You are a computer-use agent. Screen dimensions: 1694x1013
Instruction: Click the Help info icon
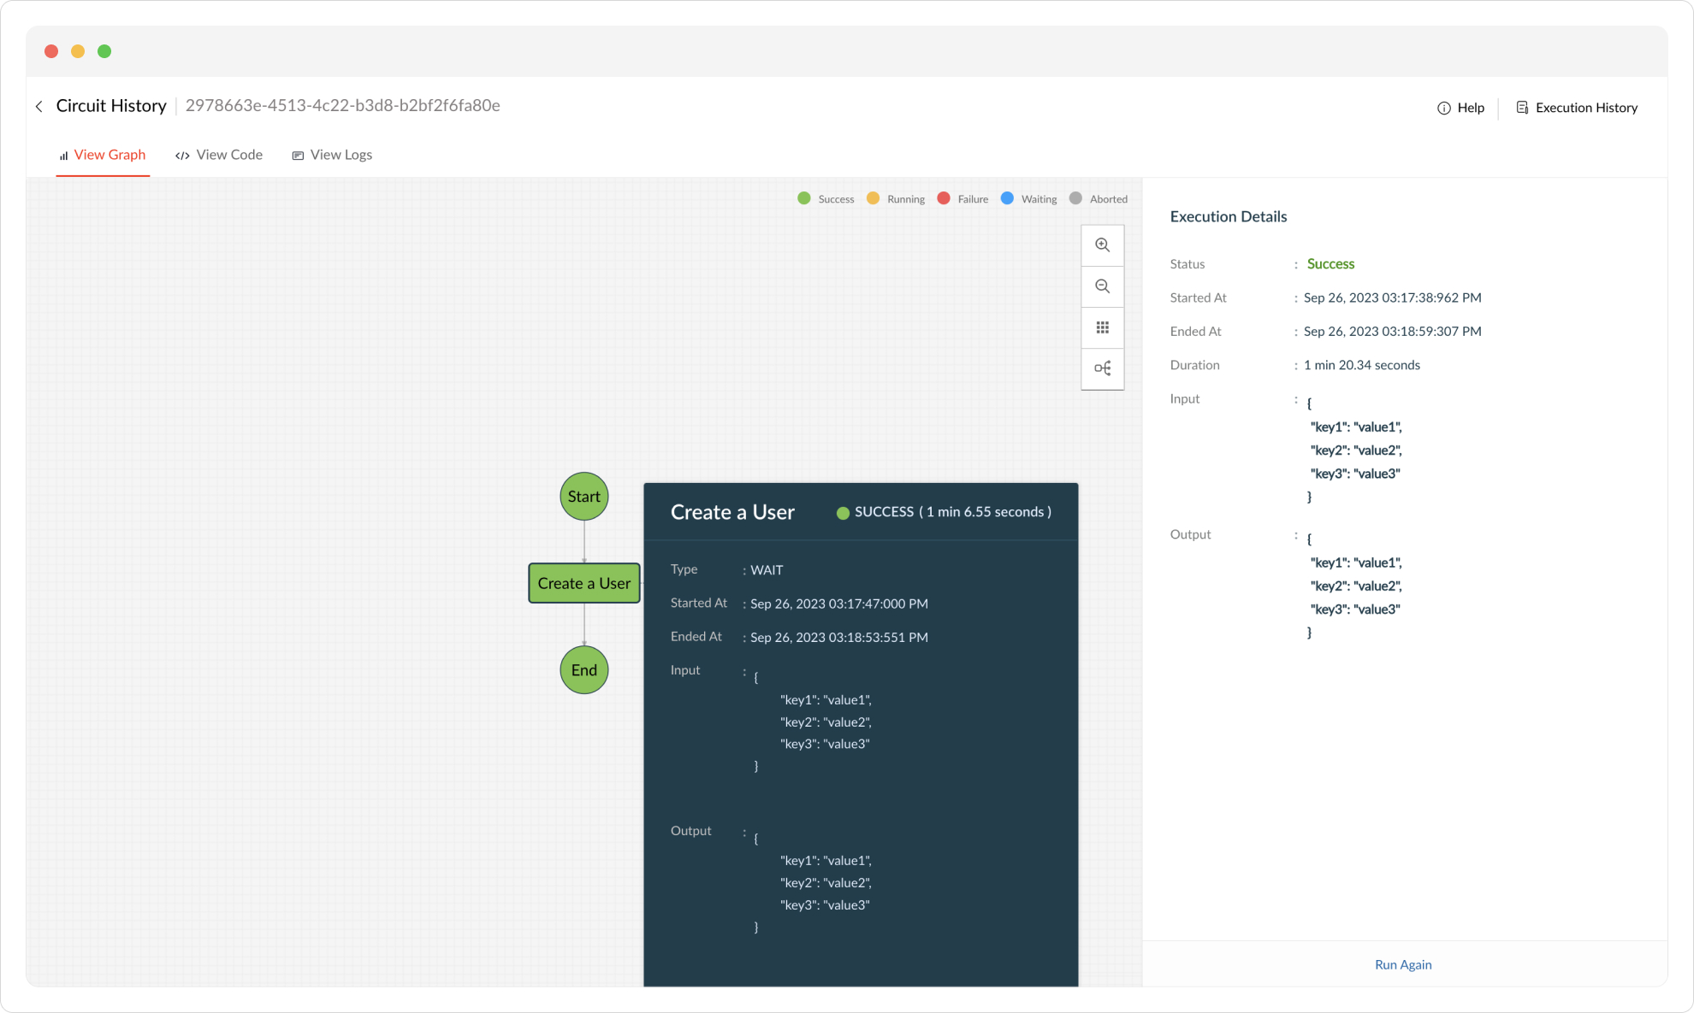[x=1444, y=108]
